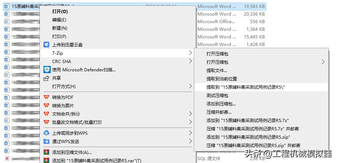Choose 转换为PDF

tap(63, 97)
